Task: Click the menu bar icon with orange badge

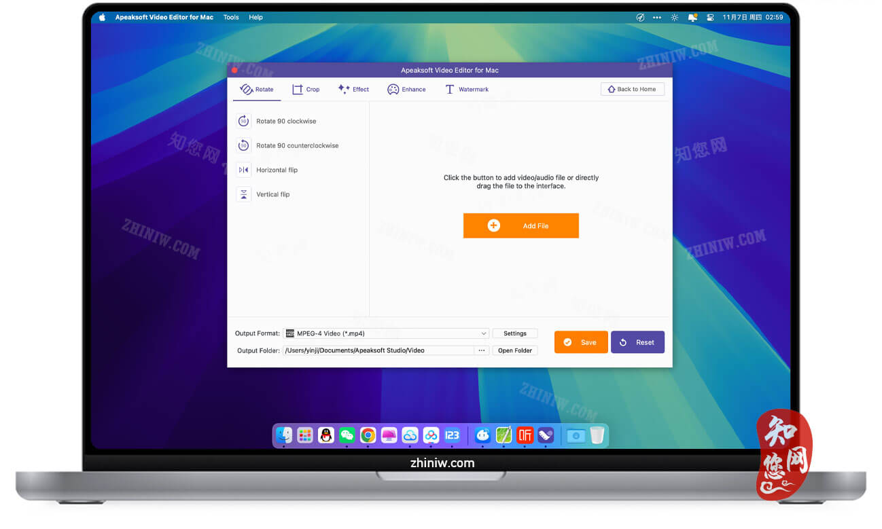Action: (693, 17)
